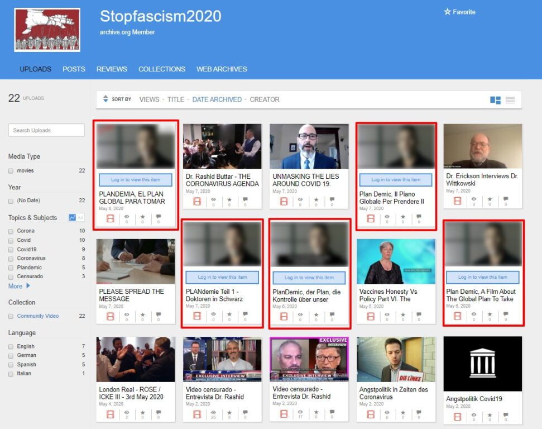Check the Spanish language filter
This screenshot has width=542, height=429.
coord(11,365)
